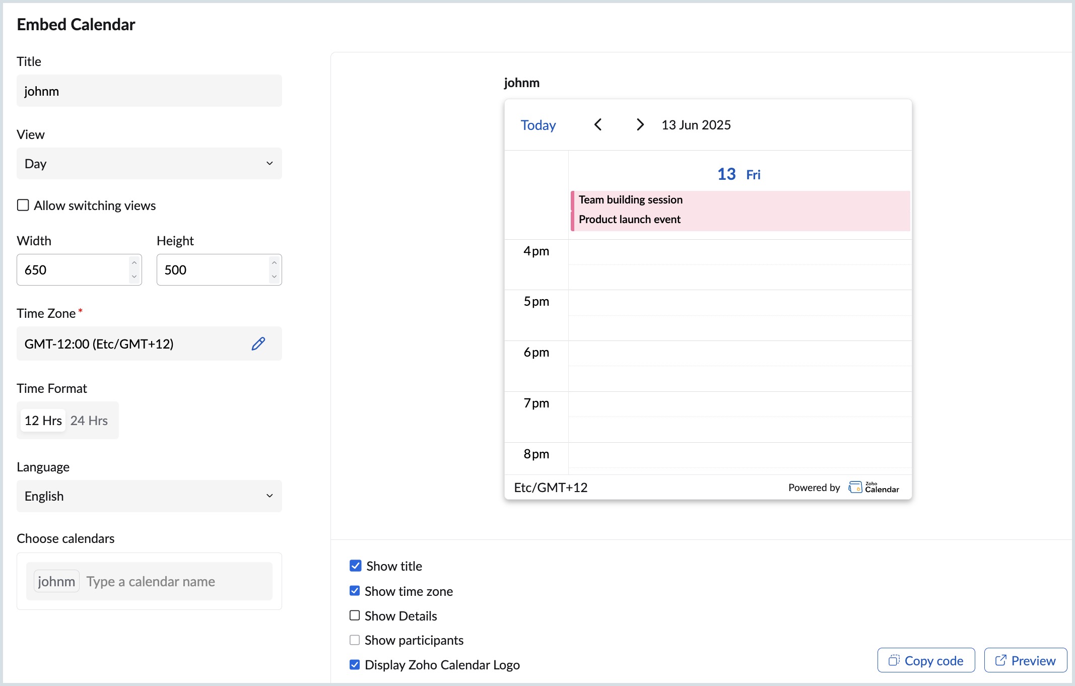This screenshot has width=1075, height=686.
Task: Increase width using stepper up arrow
Action: coord(134,263)
